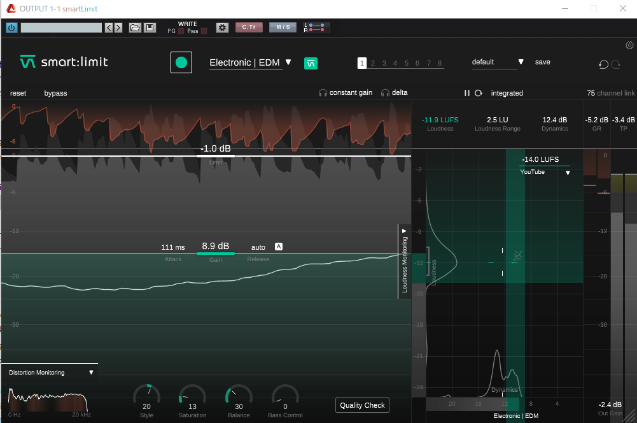Open Distortion Monitoring dropdown

51,372
